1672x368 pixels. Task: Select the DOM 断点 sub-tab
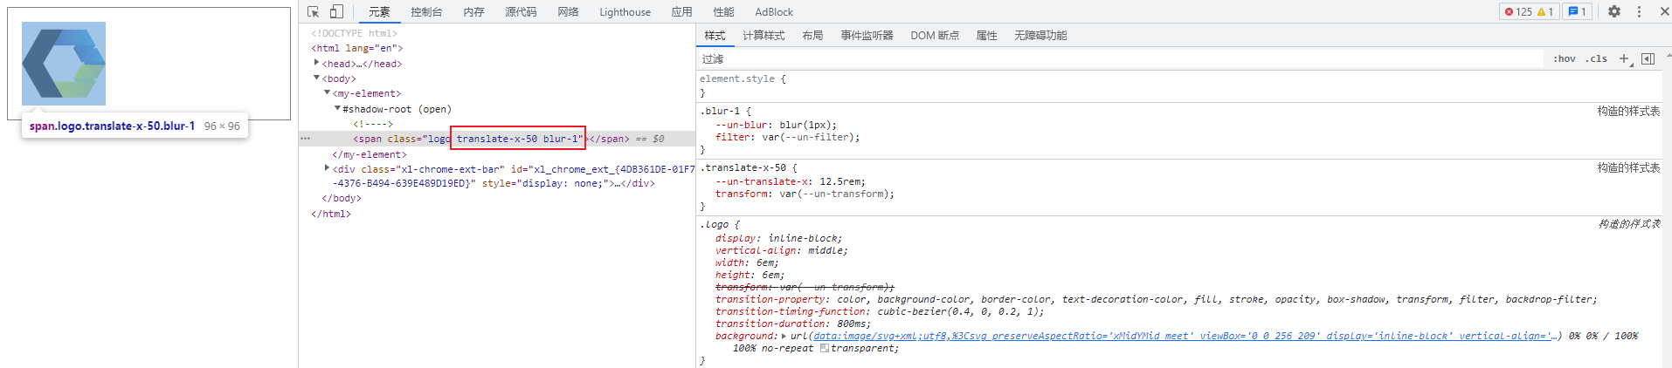(x=935, y=35)
